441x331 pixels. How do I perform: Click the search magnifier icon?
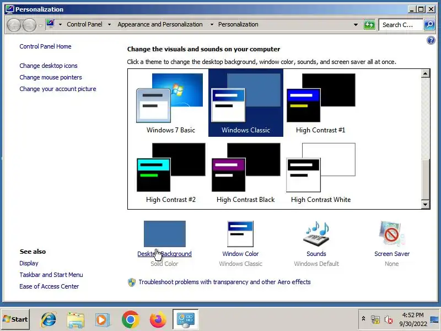coord(429,25)
